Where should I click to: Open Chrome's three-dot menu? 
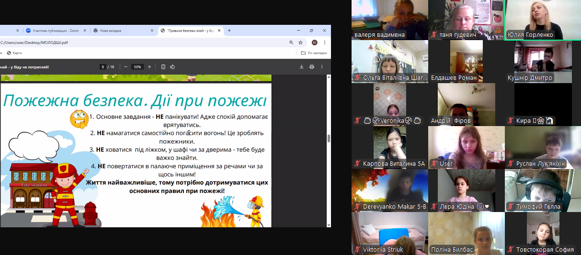tap(324, 42)
